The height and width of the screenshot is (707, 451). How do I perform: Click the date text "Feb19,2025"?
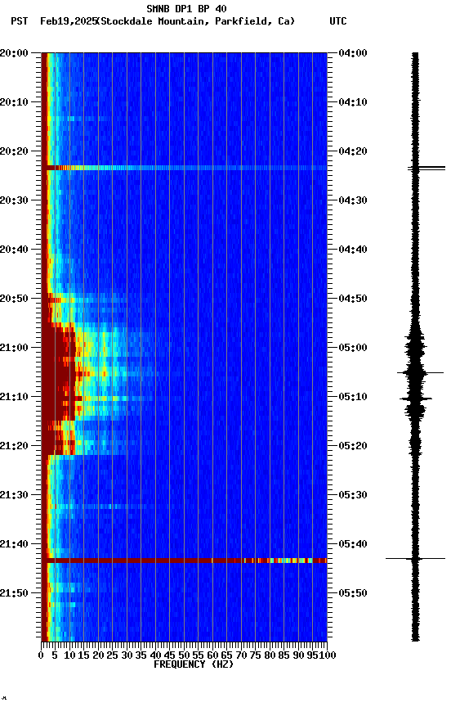coord(69,21)
